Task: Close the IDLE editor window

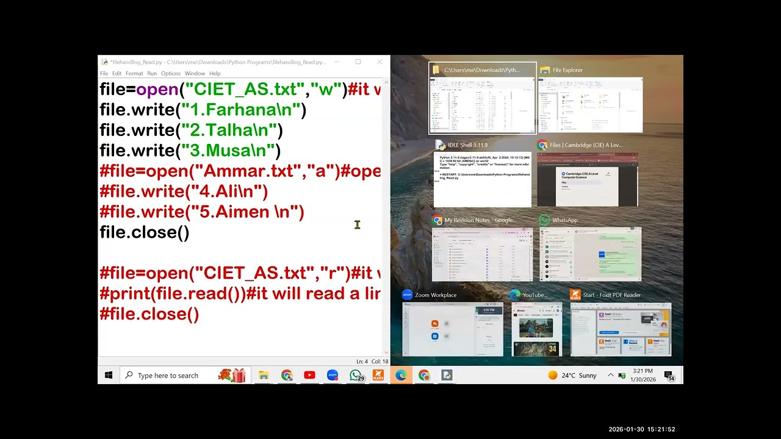Action: [x=380, y=62]
